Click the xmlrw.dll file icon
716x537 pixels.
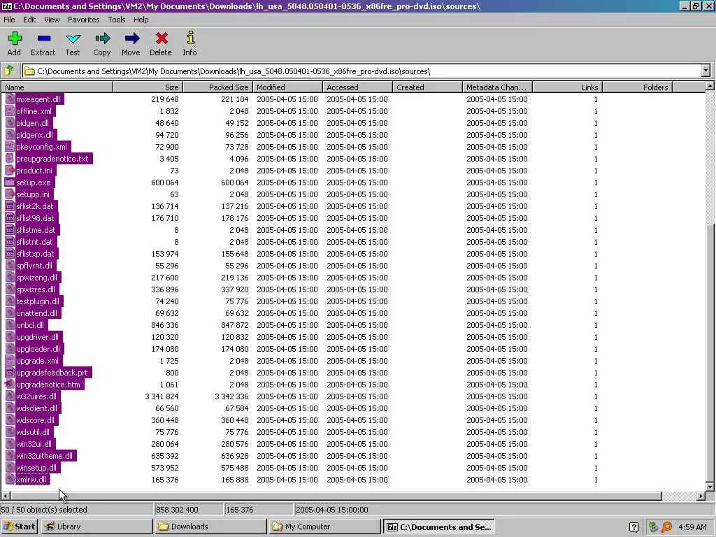[10, 480]
